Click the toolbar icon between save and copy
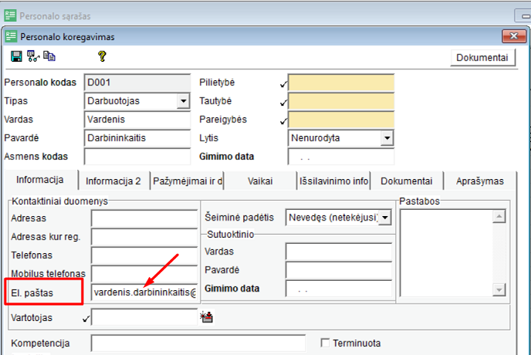 (33, 56)
